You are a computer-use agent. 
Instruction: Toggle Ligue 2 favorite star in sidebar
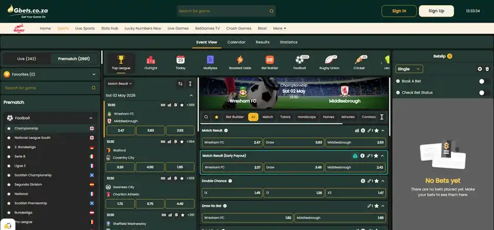[x=9, y=166]
